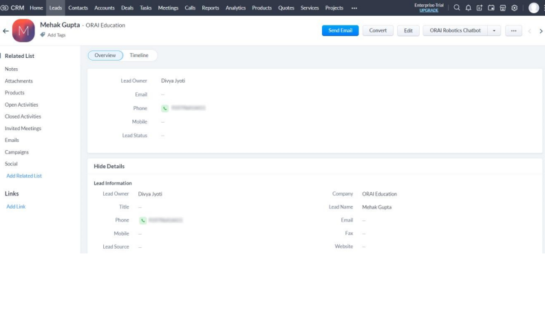The width and height of the screenshot is (545, 334).
Task: Open the marketplace store icon
Action: click(x=503, y=8)
